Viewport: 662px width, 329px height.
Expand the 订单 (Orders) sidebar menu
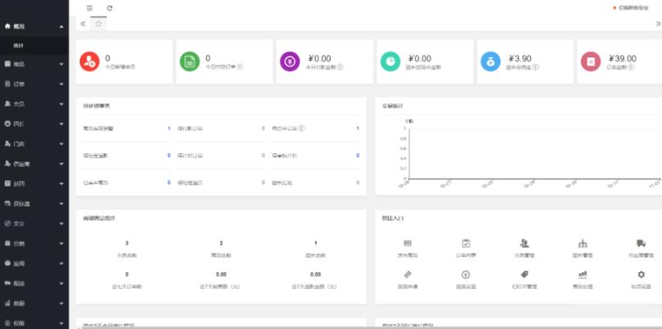[x=34, y=84]
